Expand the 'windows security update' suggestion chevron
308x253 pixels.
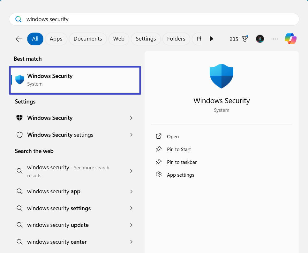(x=131, y=225)
